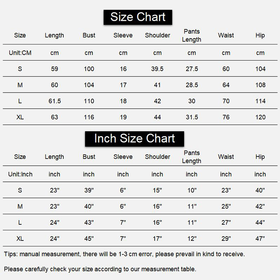Screen dimensions: 280x280
Task: Click size S bust value 100
Action: coord(89,69)
